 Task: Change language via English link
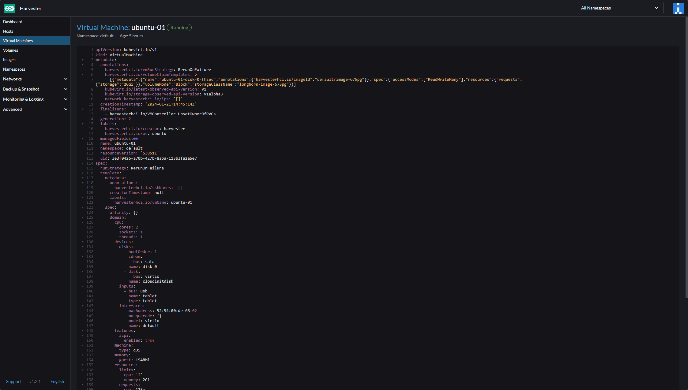coord(57,381)
